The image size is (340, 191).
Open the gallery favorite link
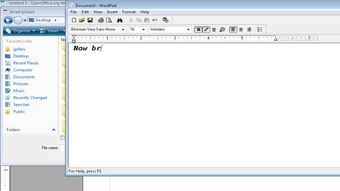coord(19,49)
